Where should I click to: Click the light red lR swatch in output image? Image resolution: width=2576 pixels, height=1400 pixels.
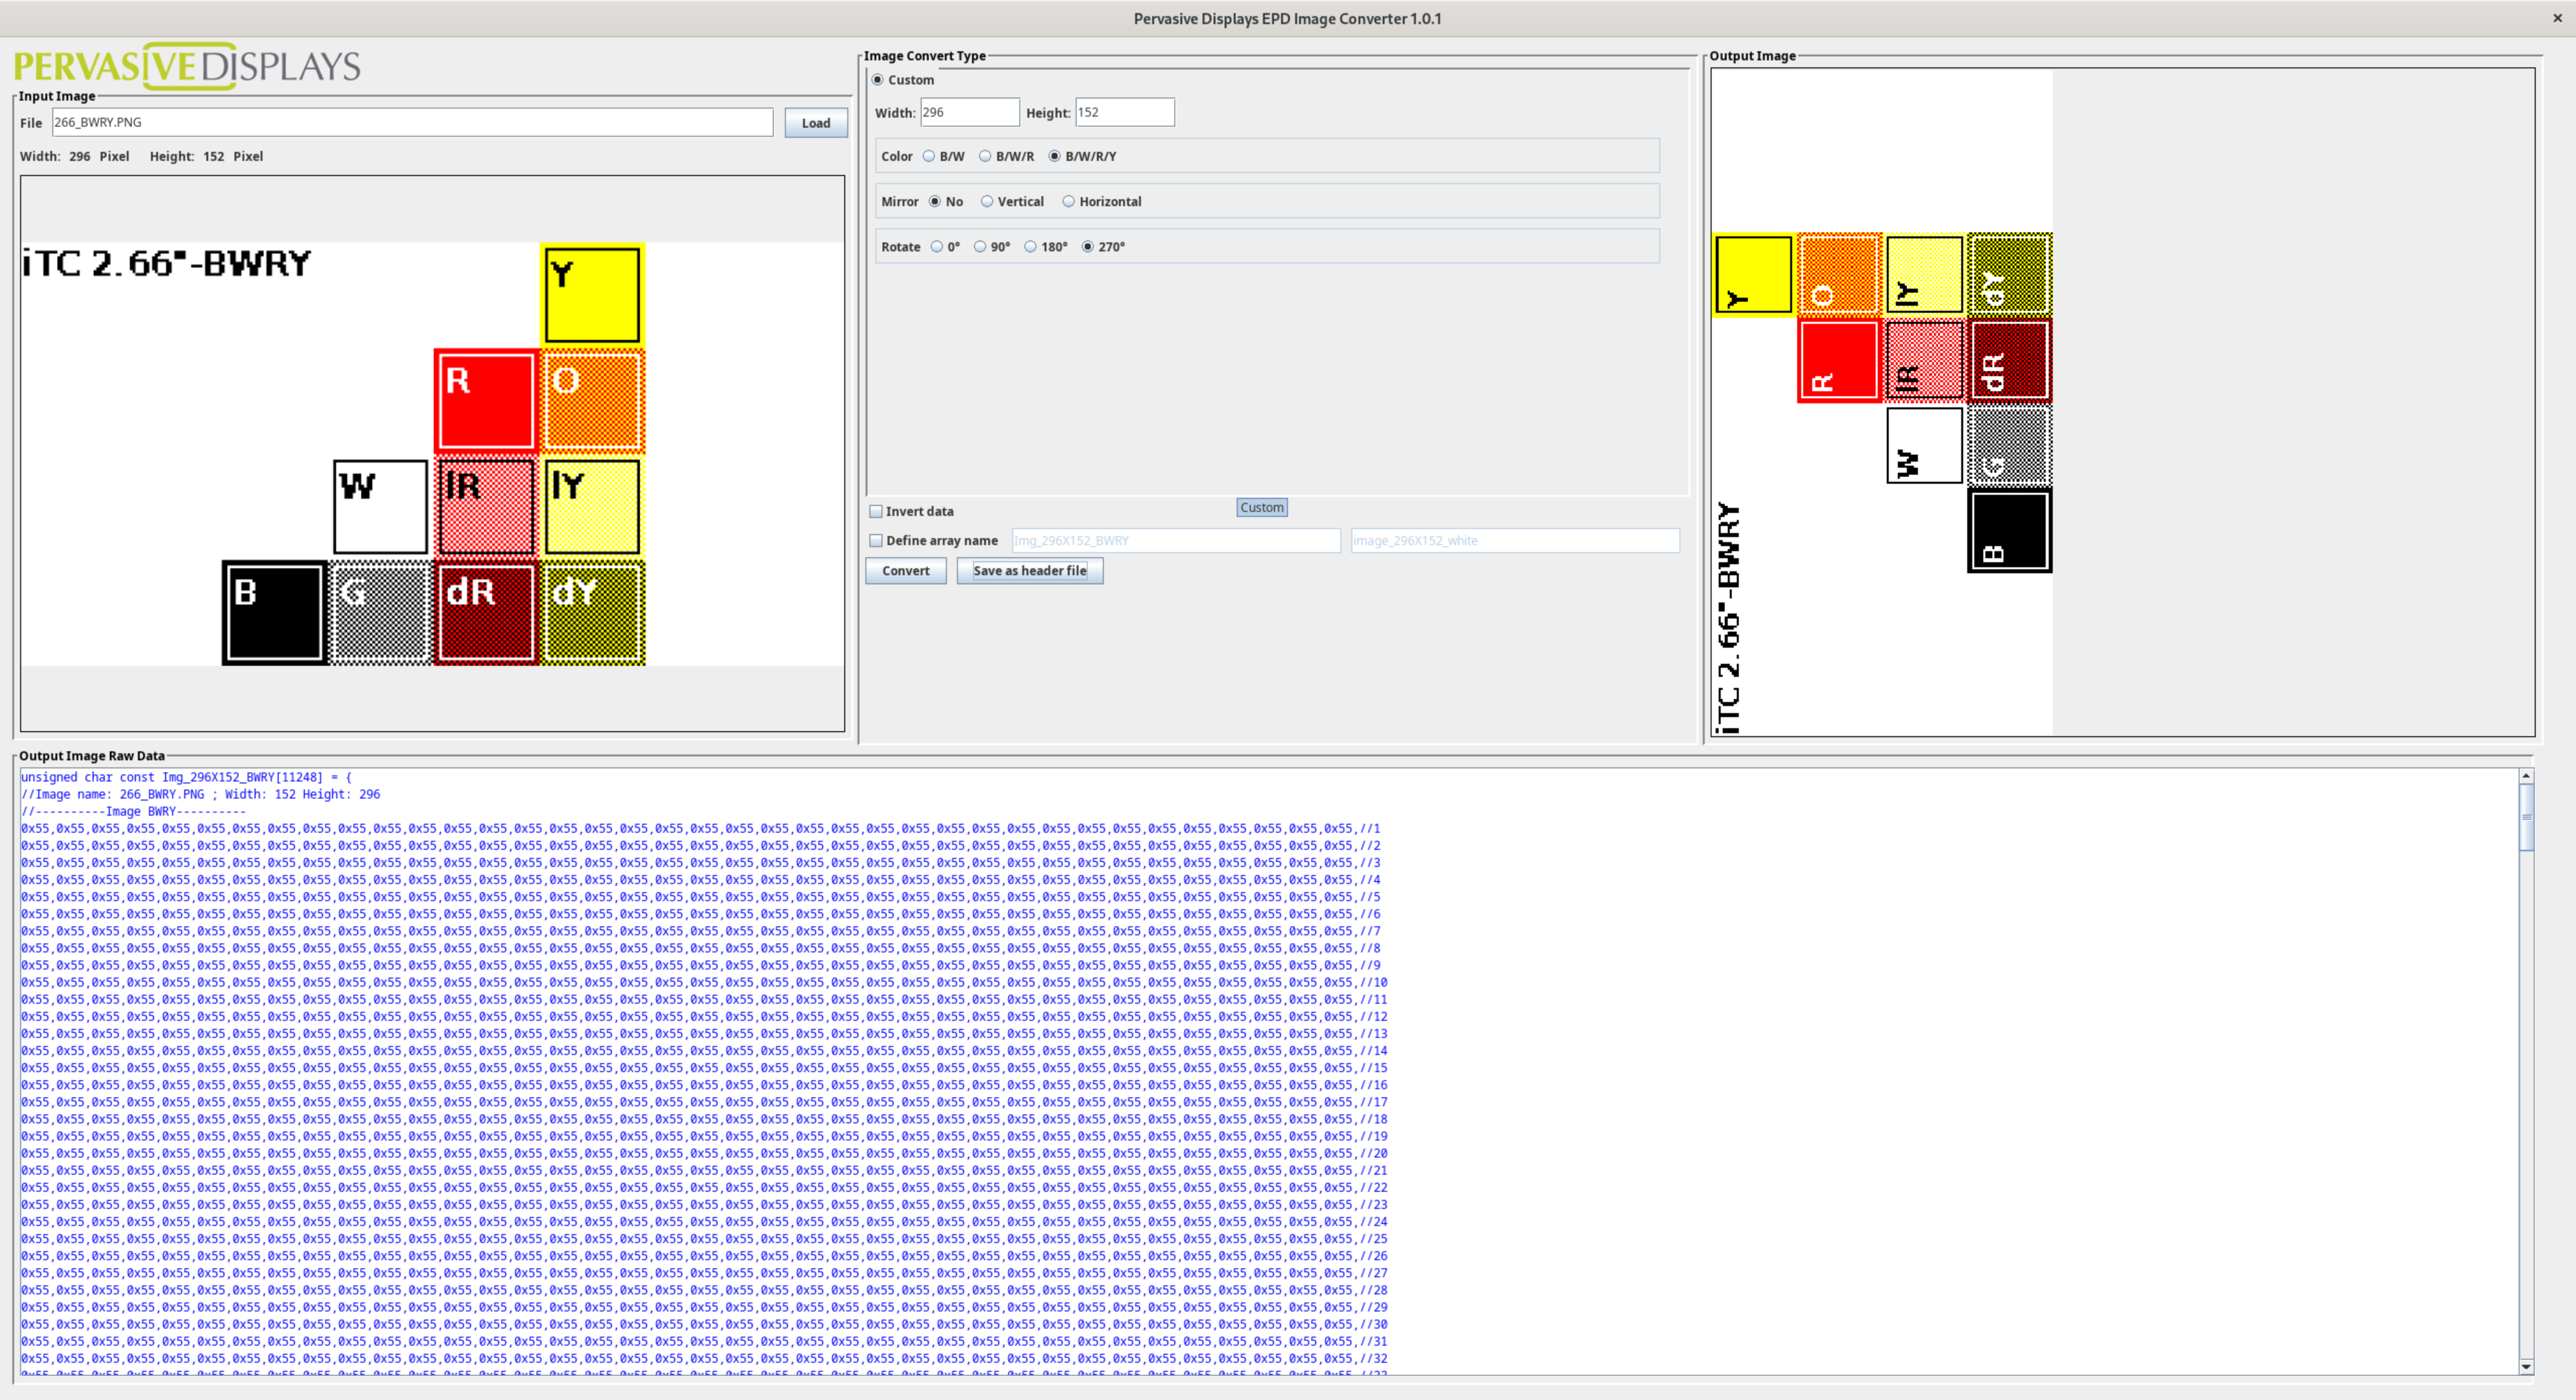(x=1924, y=361)
